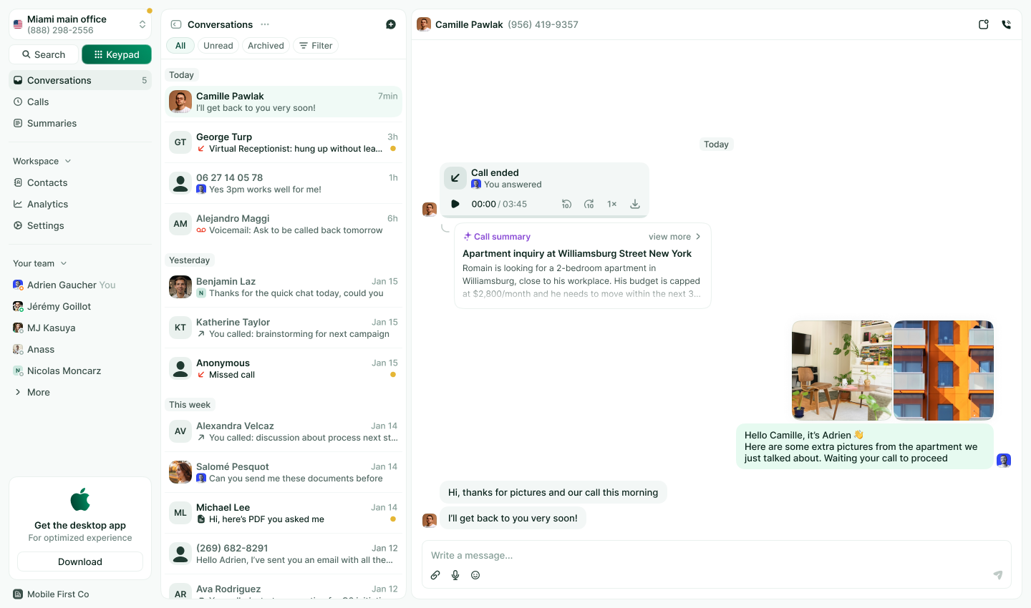Open Alexandra Velcaz conversation

tap(284, 431)
